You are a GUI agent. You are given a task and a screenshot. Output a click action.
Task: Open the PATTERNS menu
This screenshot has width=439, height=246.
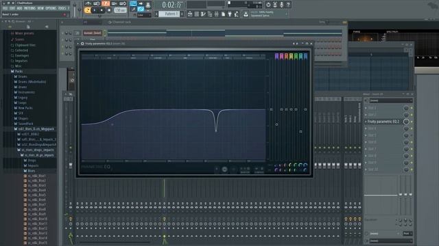point(29,8)
